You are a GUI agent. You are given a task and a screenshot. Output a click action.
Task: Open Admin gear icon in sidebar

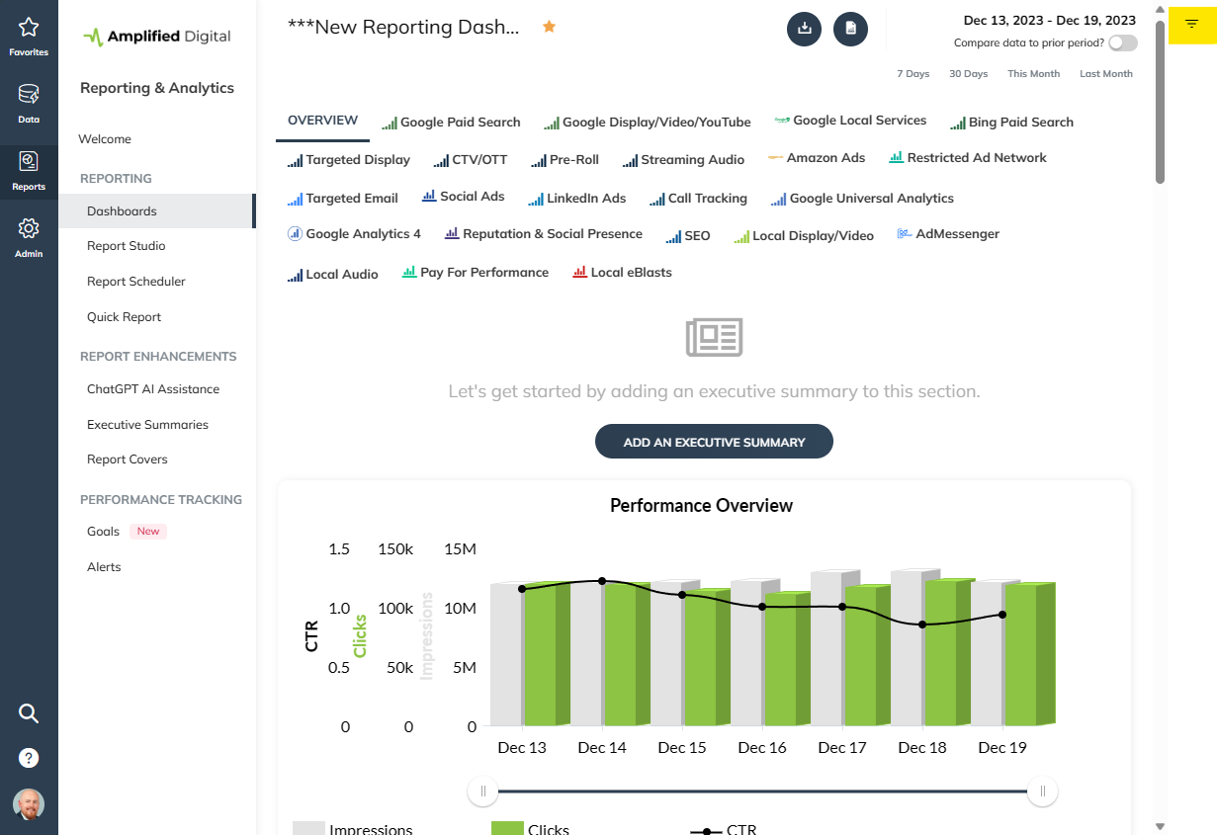click(29, 235)
